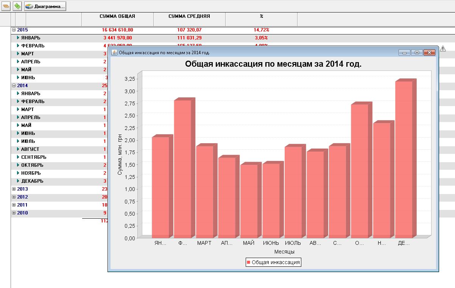Click the arrow next to АВГУСТ row
455x288 pixels.
[18, 149]
